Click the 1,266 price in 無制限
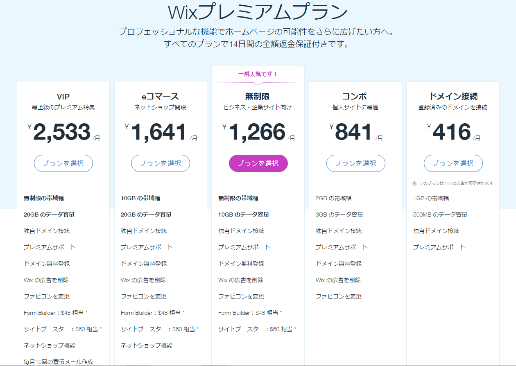 click(x=257, y=132)
